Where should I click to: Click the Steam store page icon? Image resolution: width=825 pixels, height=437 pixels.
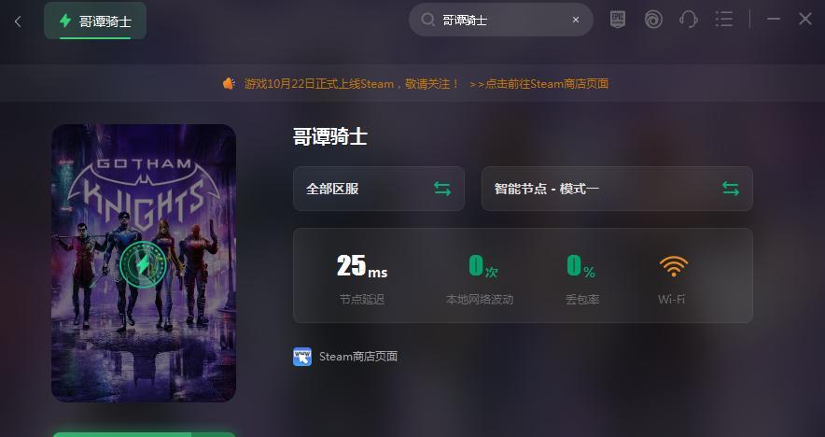click(302, 357)
